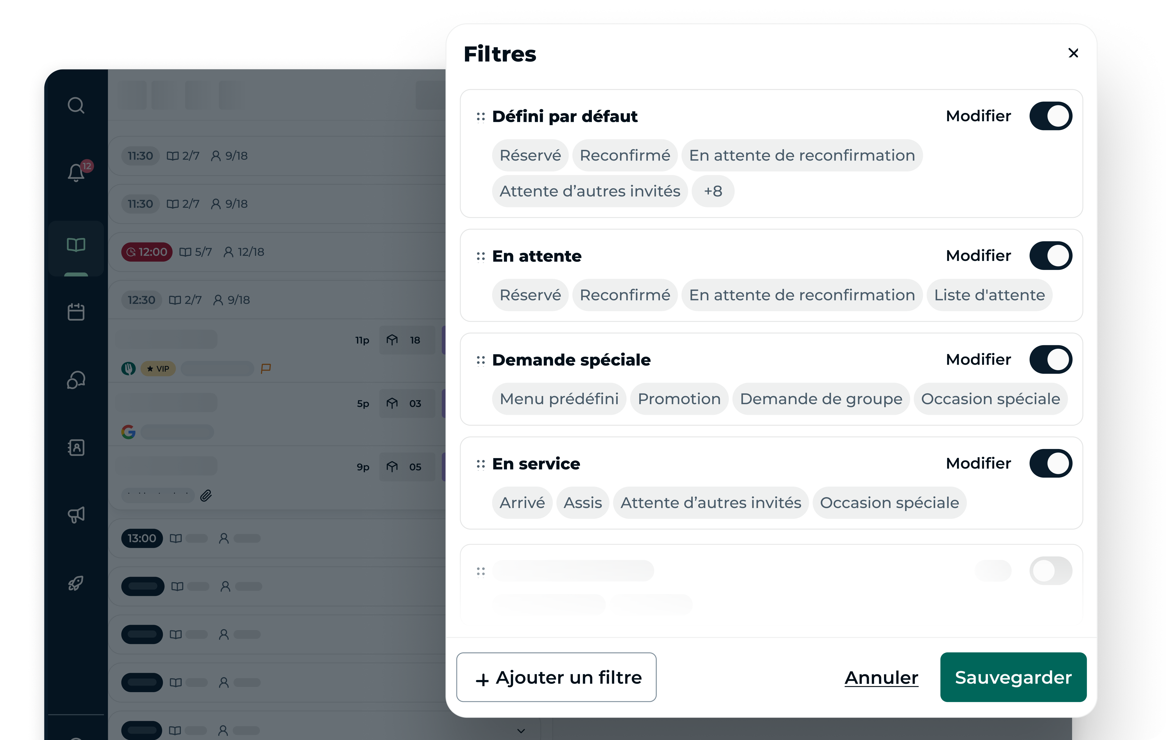
Task: Open the megaphone campaigns icon
Action: coord(76,514)
